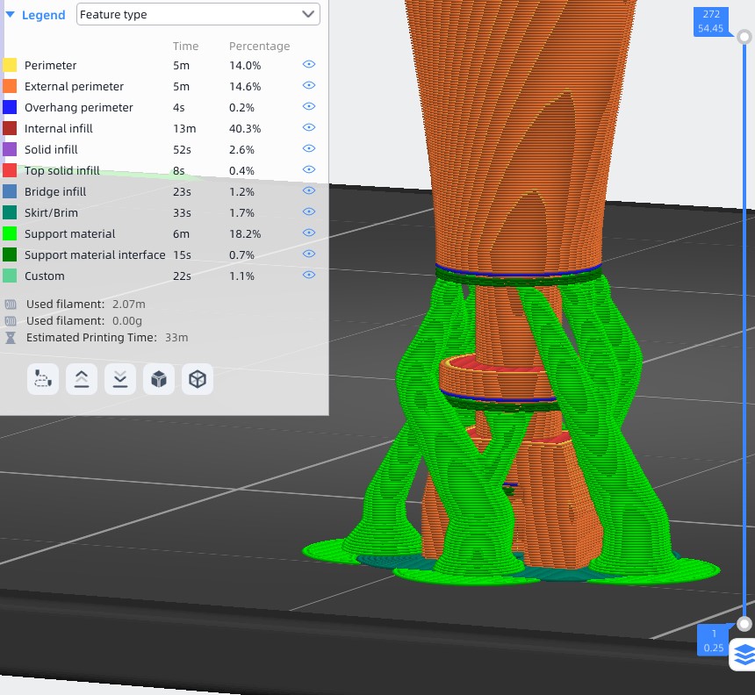Click the top layer slider handle

coord(744,37)
